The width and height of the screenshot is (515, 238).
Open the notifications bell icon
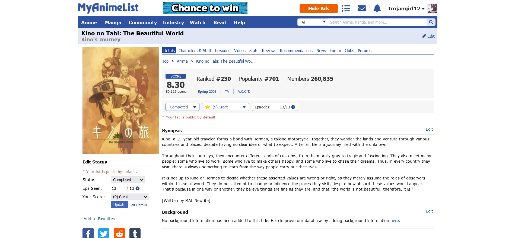click(x=377, y=8)
